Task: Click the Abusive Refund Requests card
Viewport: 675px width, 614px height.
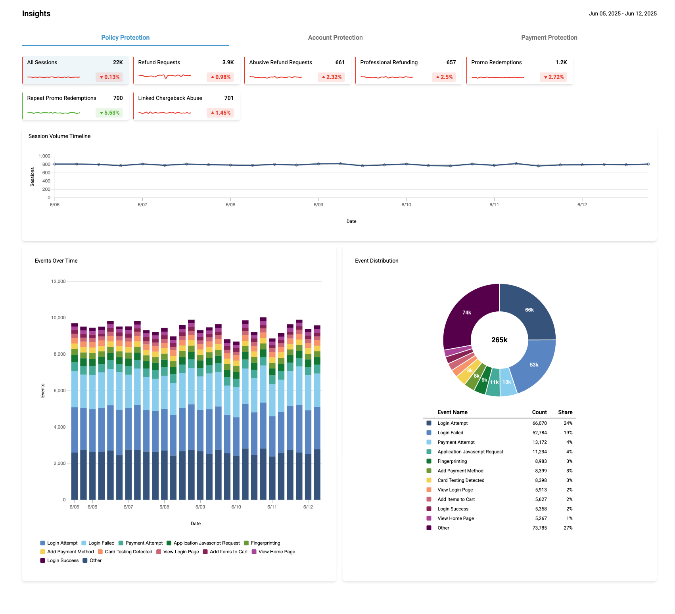Action: 297,70
